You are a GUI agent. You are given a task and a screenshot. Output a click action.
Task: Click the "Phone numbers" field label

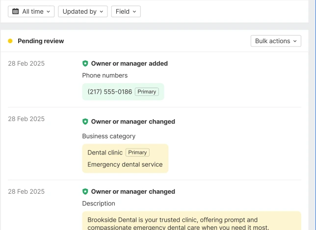point(105,76)
